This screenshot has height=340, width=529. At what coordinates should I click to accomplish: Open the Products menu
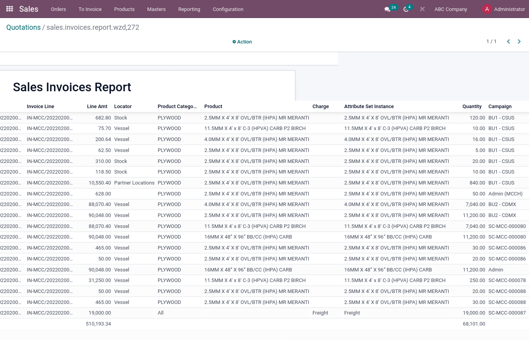click(124, 9)
